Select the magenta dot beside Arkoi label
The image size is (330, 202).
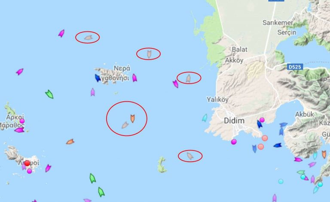tap(22, 121)
